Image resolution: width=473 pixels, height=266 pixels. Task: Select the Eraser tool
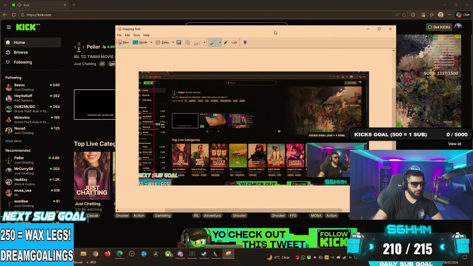point(234,42)
